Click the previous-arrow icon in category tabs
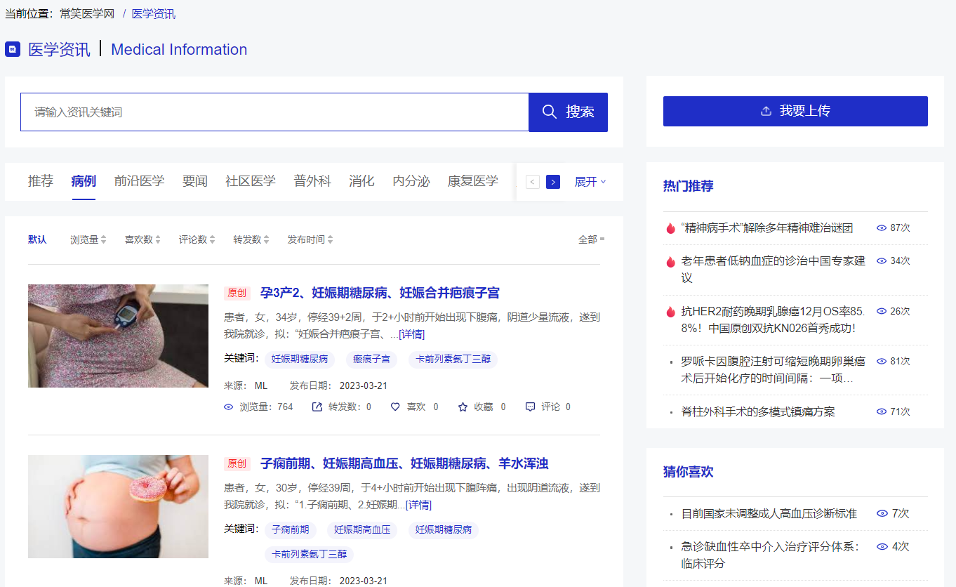The width and height of the screenshot is (956, 587). (x=533, y=182)
